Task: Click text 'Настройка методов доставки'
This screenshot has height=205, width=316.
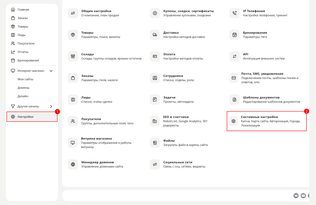Action: click(x=184, y=37)
